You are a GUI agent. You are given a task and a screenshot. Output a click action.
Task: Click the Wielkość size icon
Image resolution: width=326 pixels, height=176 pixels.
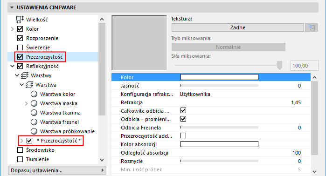(20, 20)
